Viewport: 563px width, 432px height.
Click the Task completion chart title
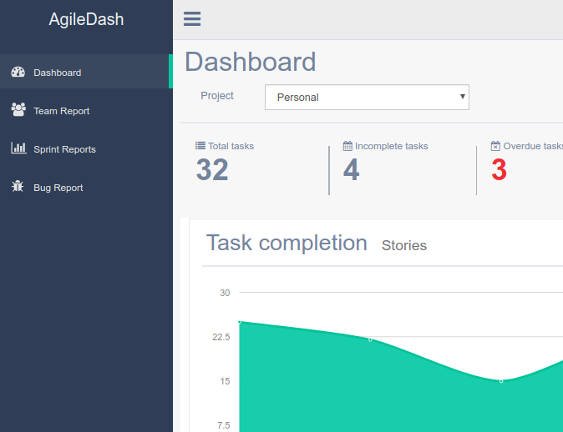[287, 243]
